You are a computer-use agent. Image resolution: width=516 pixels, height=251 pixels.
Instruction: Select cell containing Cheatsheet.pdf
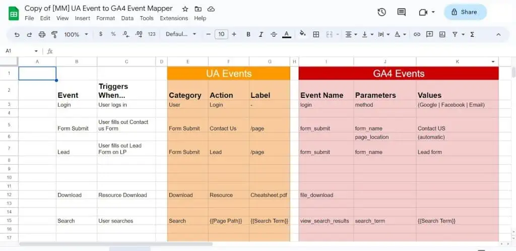point(270,195)
